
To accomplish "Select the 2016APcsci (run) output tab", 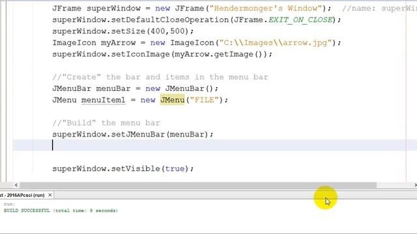I will click(23, 195).
